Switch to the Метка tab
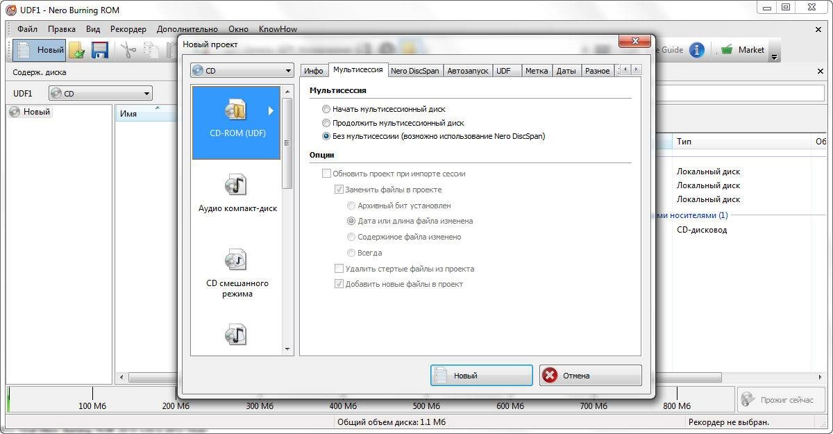This screenshot has width=833, height=434. point(537,71)
